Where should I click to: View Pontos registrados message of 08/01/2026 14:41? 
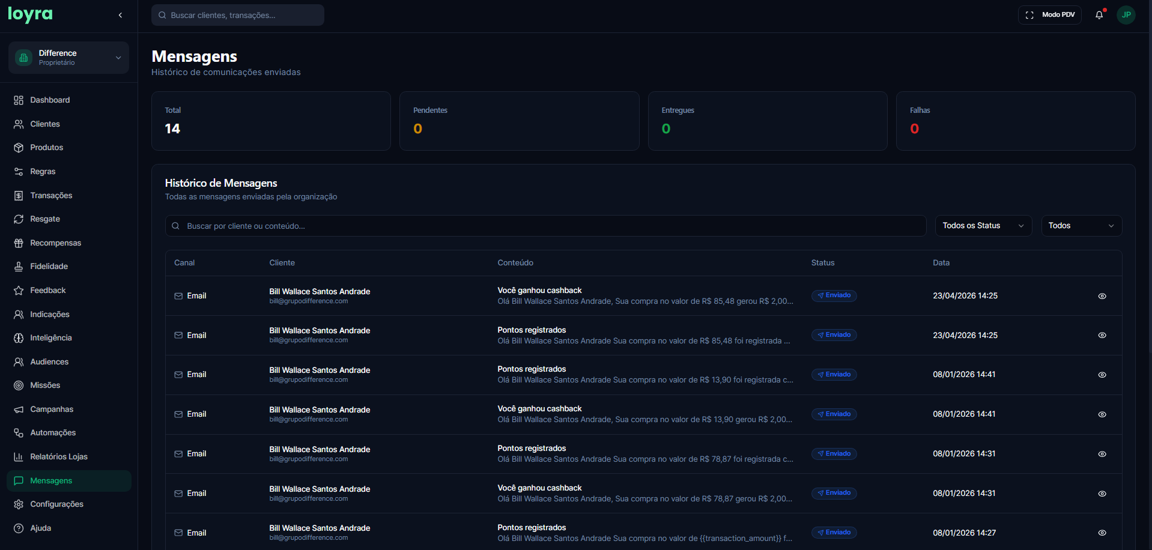(1102, 375)
